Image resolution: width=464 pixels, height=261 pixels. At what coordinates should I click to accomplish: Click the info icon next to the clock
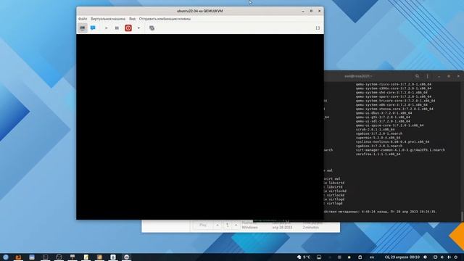pos(426,257)
